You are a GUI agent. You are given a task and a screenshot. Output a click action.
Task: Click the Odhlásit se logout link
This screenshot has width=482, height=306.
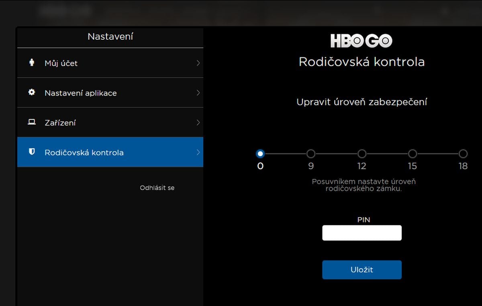click(157, 188)
